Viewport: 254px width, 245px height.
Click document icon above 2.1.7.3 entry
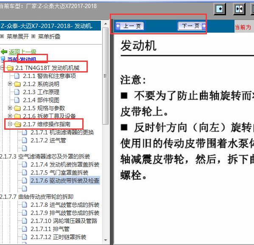click(25, 148)
